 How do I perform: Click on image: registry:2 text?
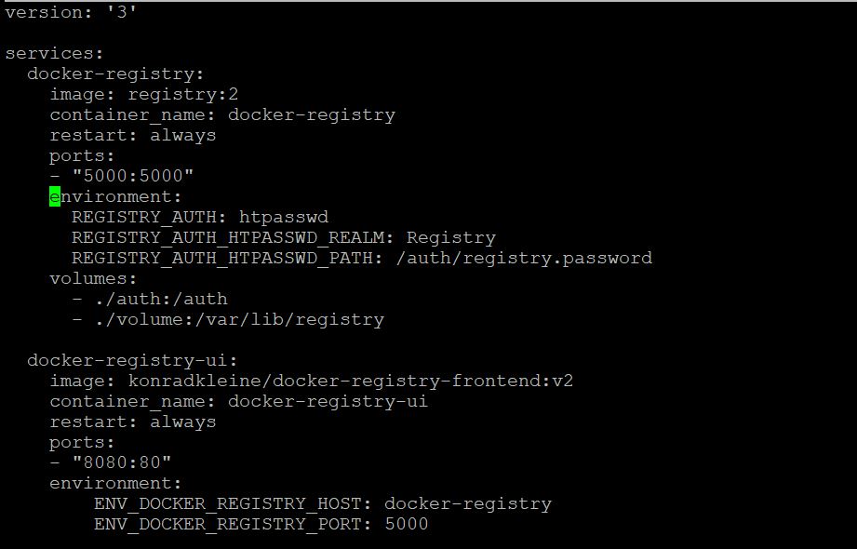pyautogui.click(x=143, y=95)
